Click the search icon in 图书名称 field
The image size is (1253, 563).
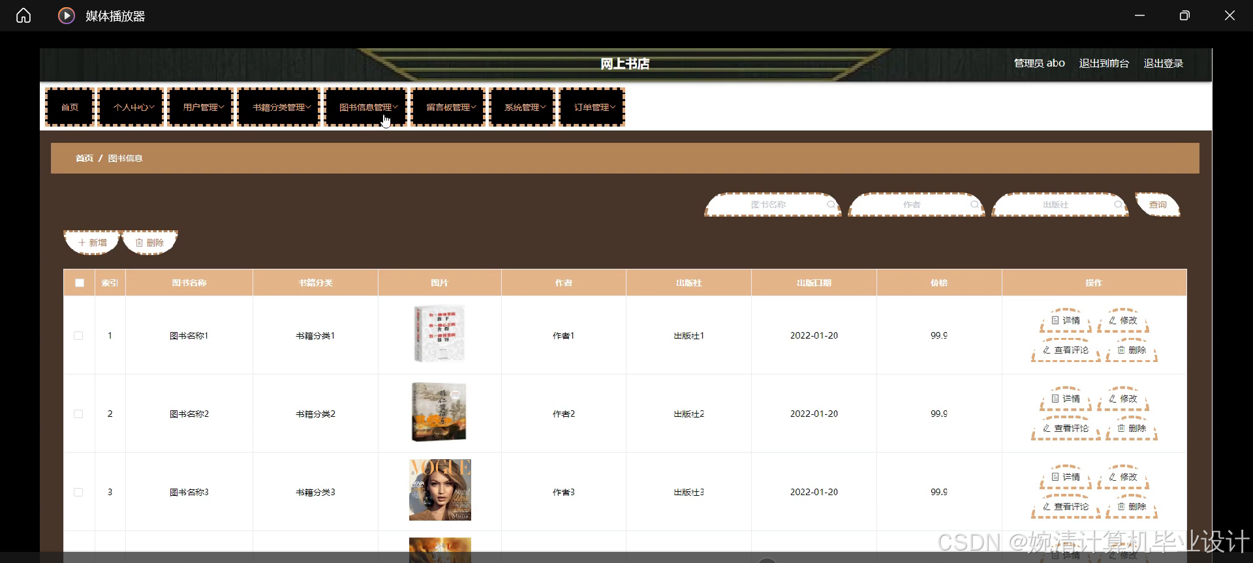click(x=831, y=205)
